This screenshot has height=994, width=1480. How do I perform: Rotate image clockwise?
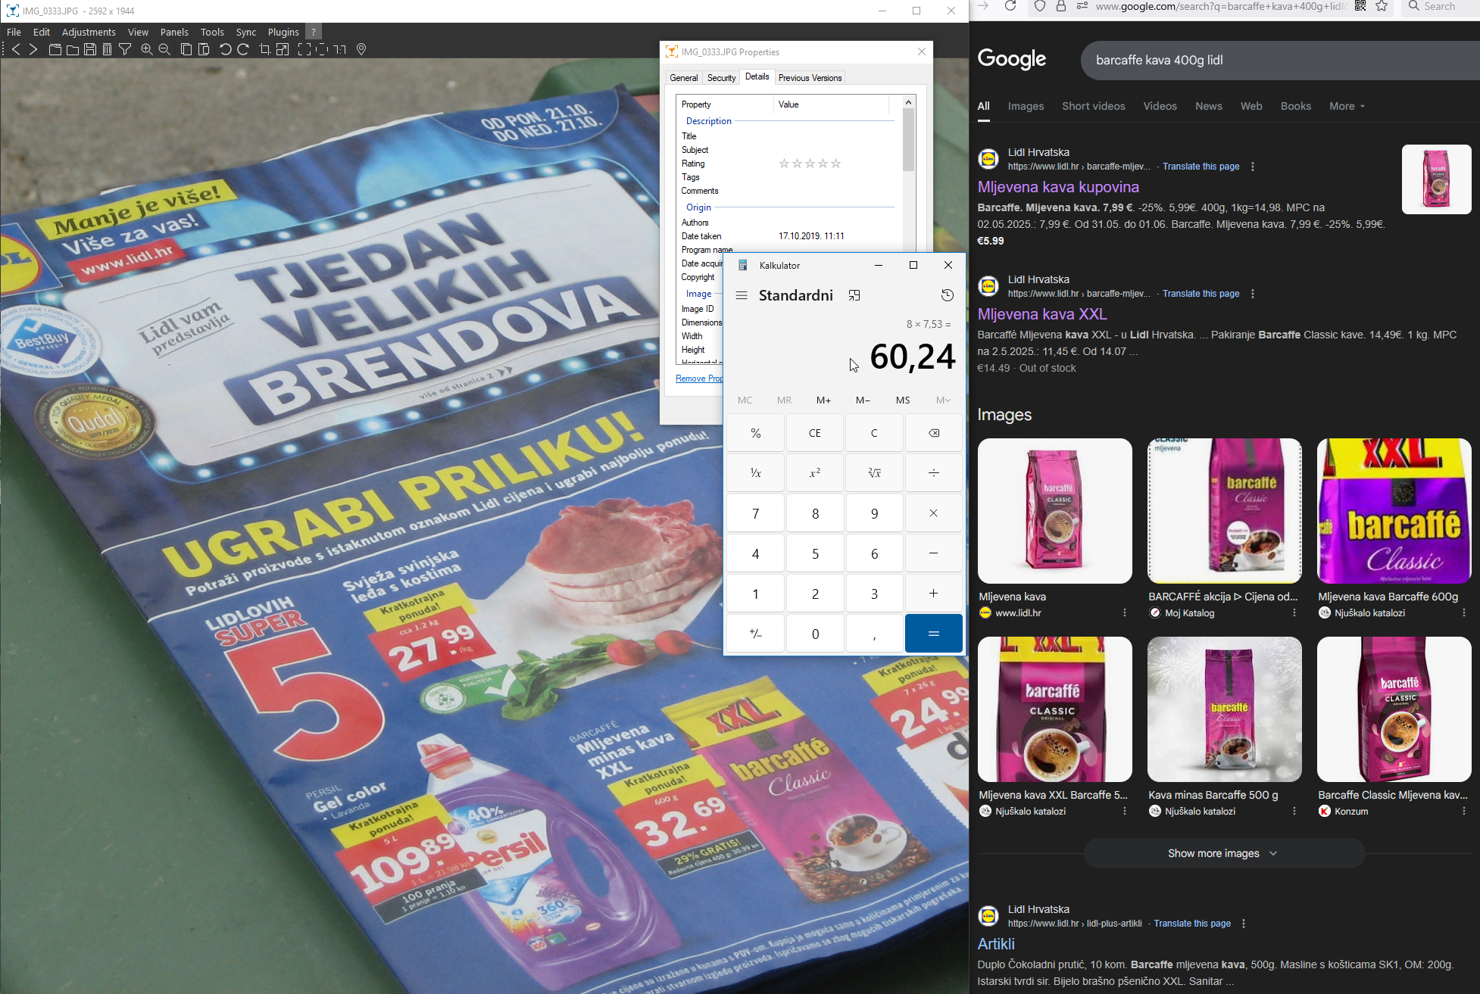[243, 49]
